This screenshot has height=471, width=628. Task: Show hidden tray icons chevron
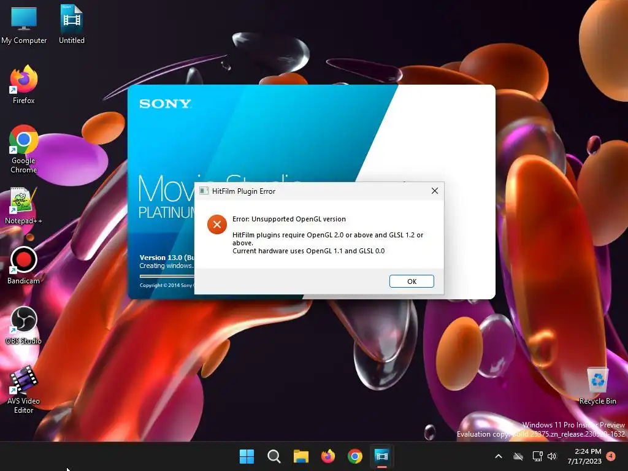point(499,456)
